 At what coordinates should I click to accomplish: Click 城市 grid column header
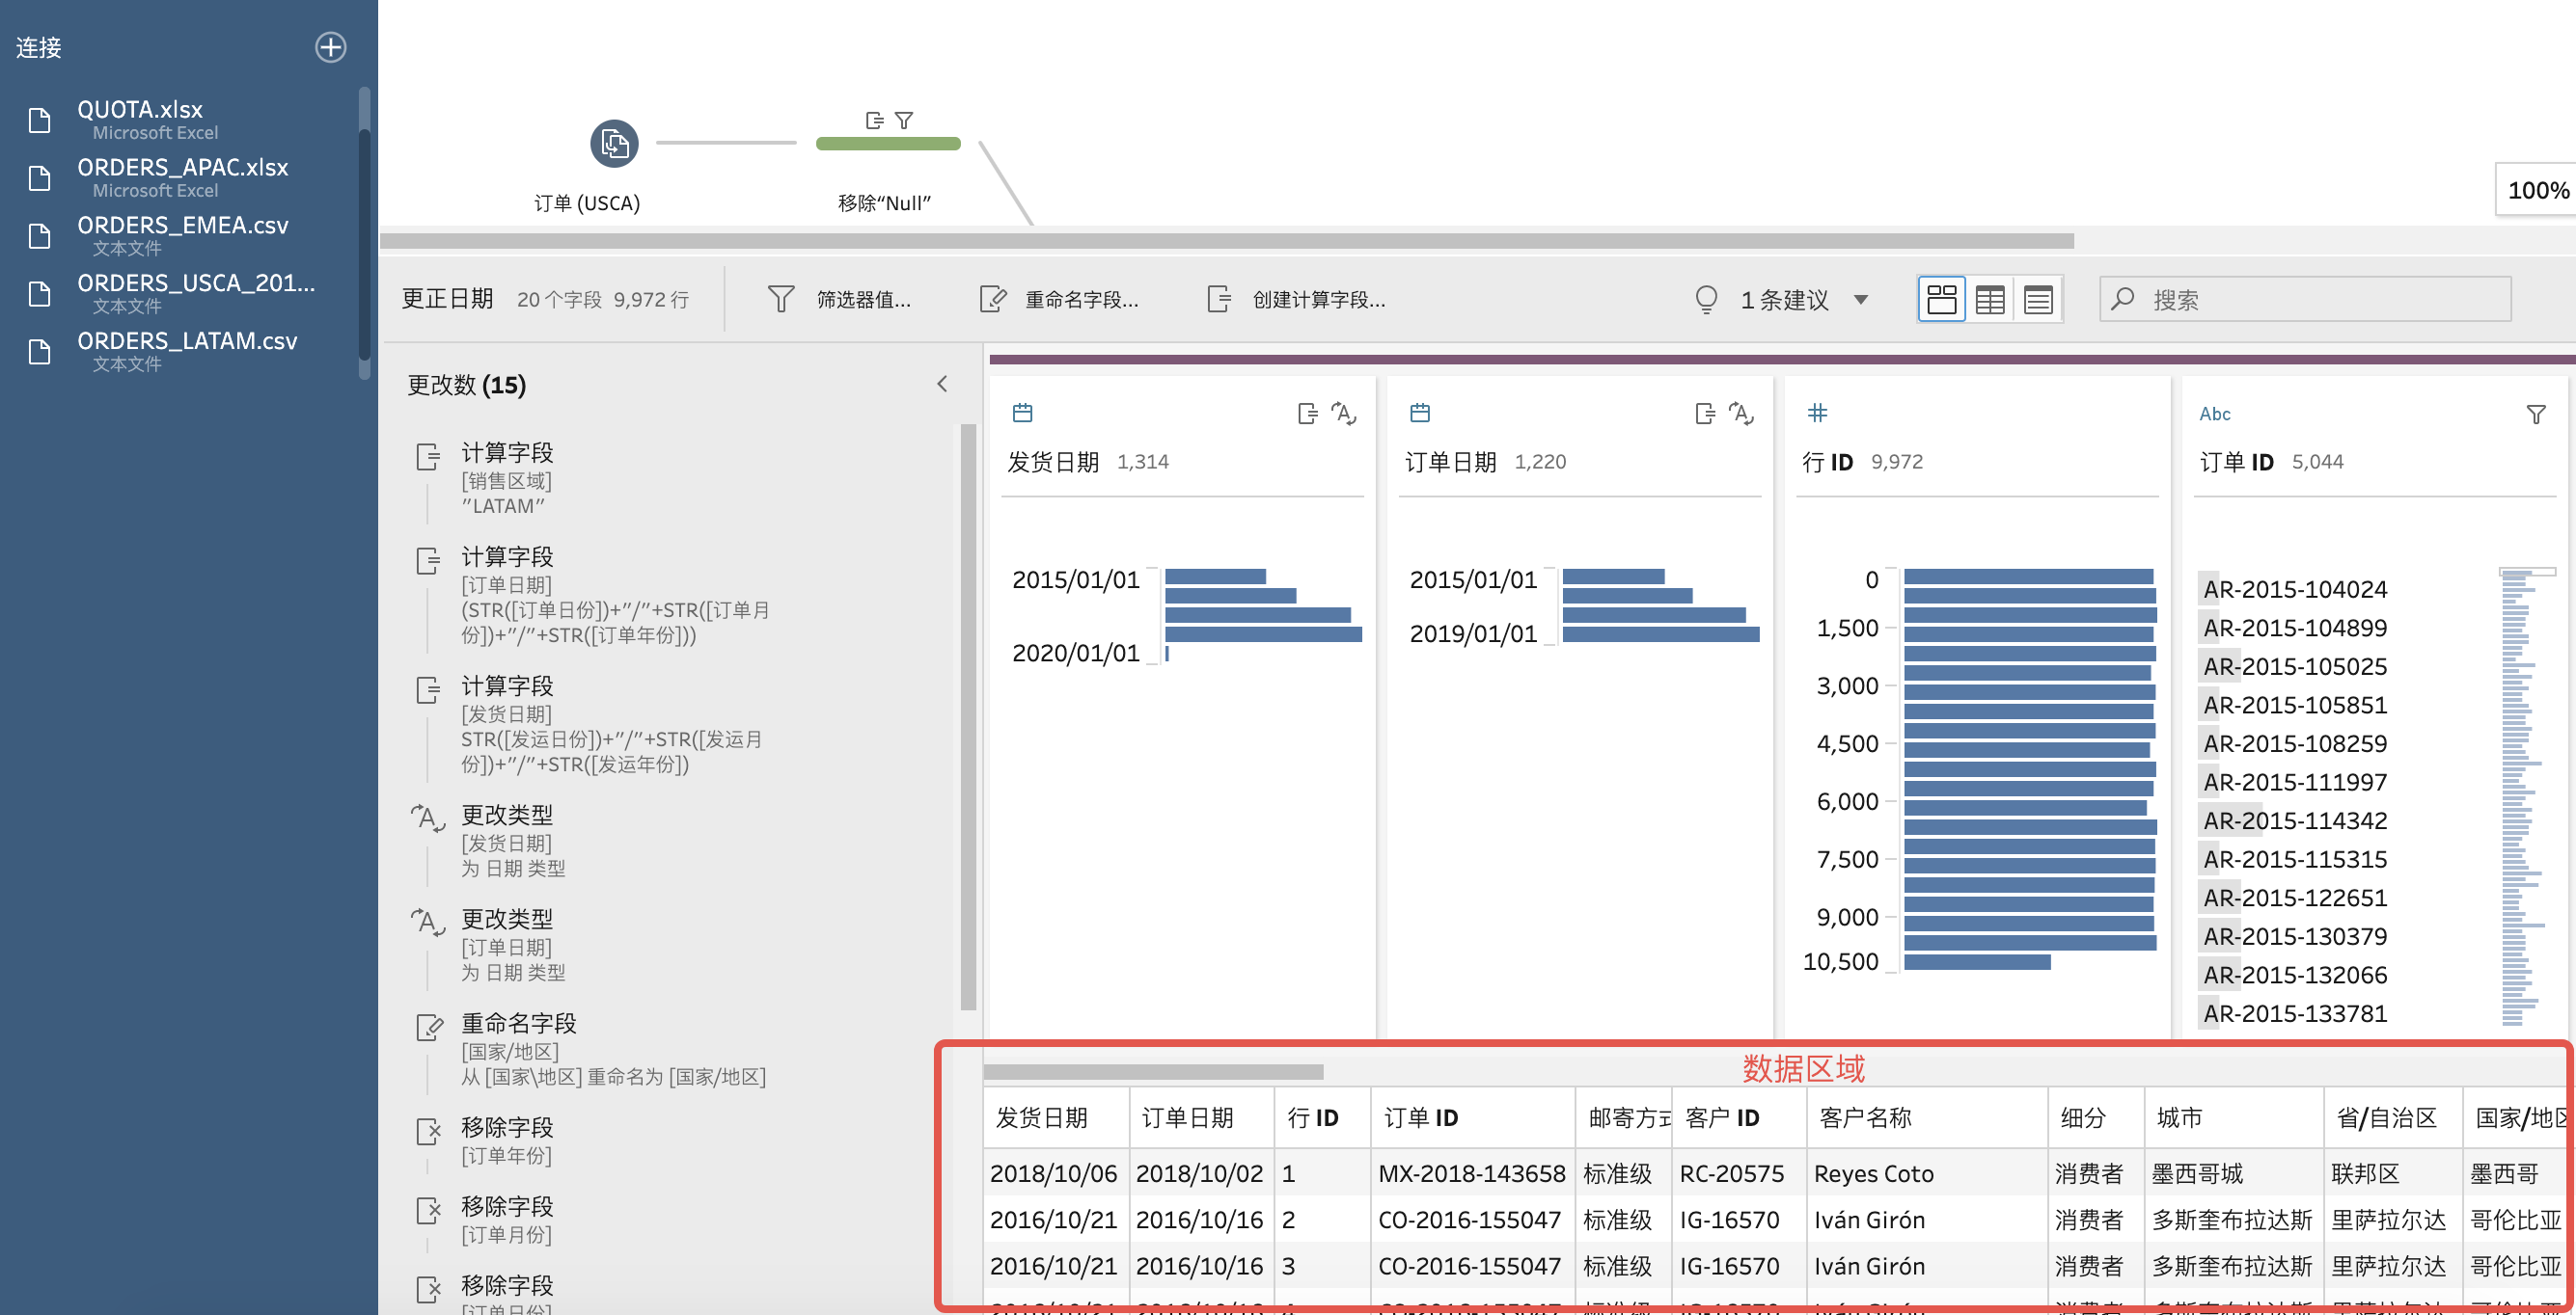(2234, 1117)
